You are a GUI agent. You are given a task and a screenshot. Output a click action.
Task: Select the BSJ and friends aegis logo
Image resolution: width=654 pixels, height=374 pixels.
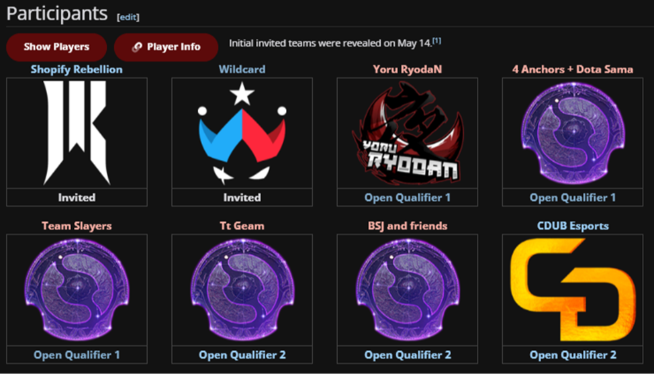pos(408,290)
